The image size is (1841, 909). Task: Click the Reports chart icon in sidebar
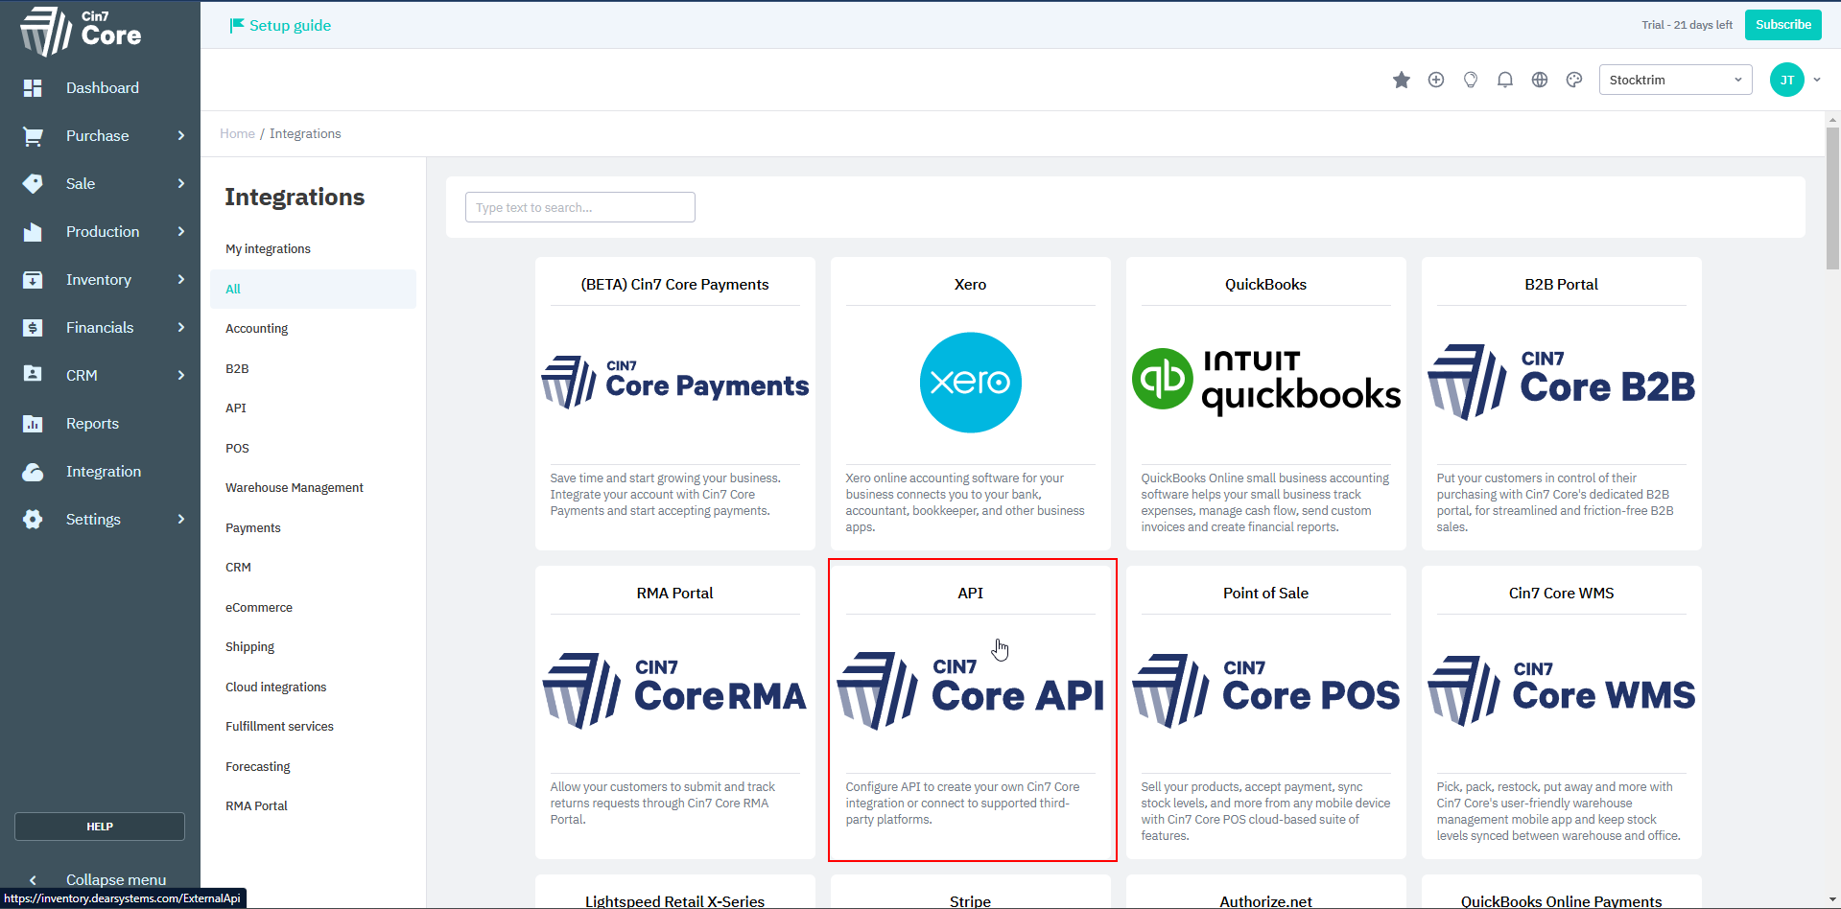(x=33, y=424)
